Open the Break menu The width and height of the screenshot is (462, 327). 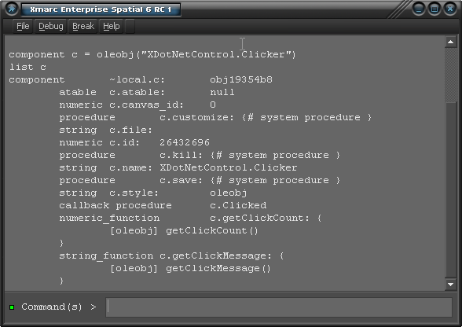coord(83,27)
